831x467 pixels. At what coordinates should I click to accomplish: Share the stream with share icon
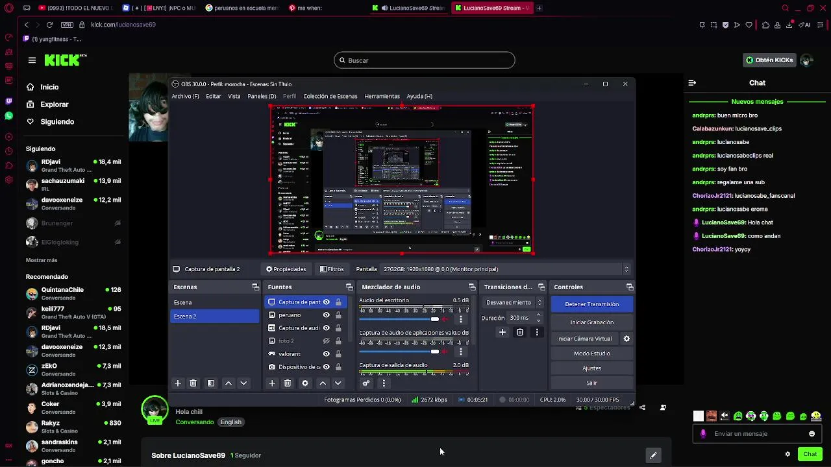(x=642, y=407)
